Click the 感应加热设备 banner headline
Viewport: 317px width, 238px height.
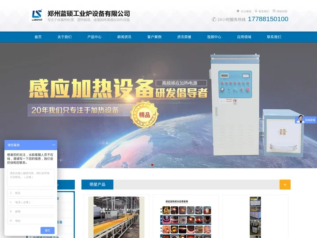tap(91, 89)
